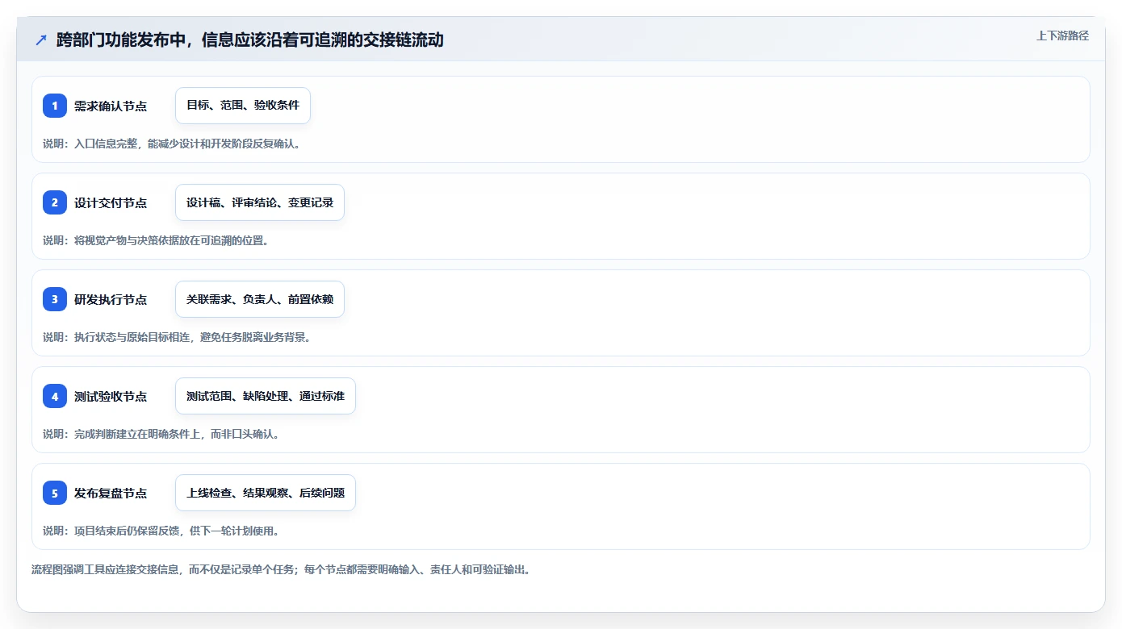Click the 设计稿、评审结论、变更记录 chip
1122x629 pixels.
click(x=260, y=202)
